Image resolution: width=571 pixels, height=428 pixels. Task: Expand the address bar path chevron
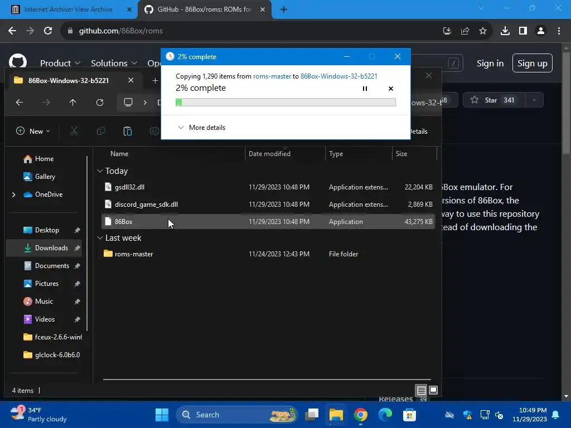click(145, 103)
